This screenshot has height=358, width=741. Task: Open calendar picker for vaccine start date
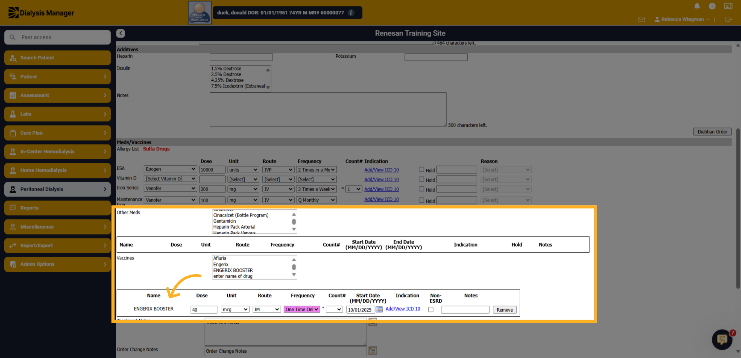[379, 310]
